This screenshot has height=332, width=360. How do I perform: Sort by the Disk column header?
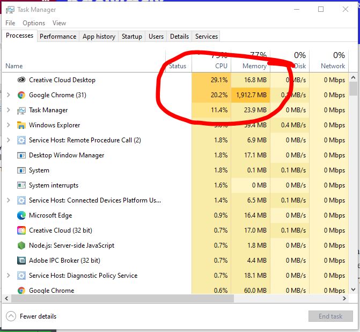[x=290, y=61]
